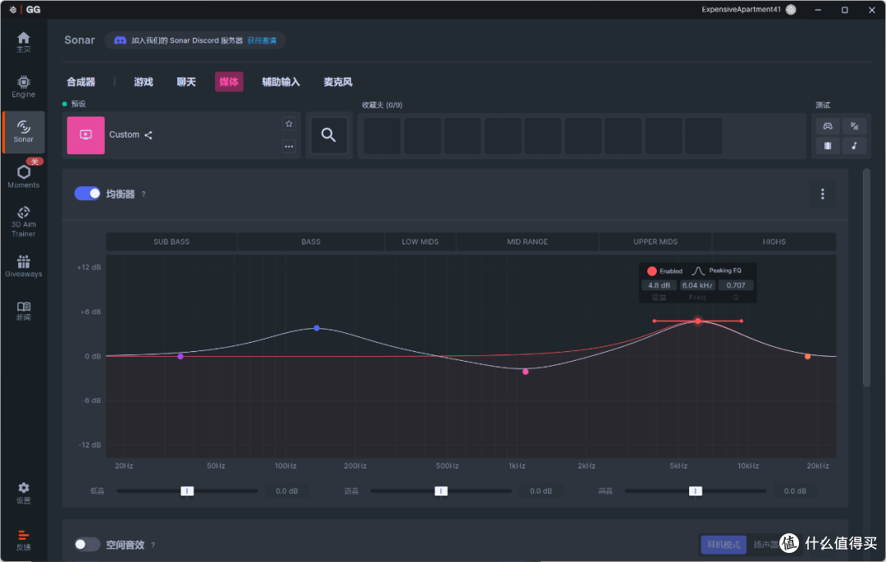
Task: Click the preset search magnifier icon
Action: click(x=329, y=135)
